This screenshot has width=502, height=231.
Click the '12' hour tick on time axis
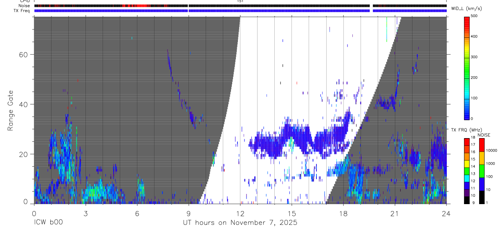pos(240,213)
